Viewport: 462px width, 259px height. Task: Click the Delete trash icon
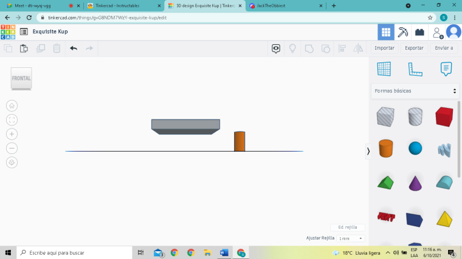click(57, 48)
